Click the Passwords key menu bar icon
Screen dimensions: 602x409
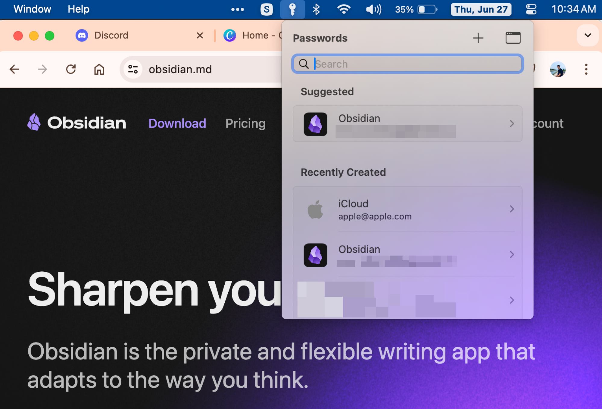[292, 9]
